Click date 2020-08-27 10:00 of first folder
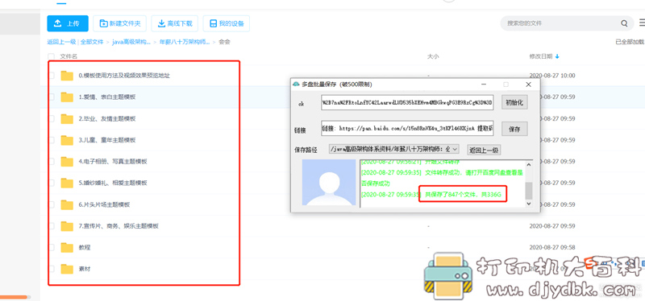The image size is (645, 301). tap(552, 76)
